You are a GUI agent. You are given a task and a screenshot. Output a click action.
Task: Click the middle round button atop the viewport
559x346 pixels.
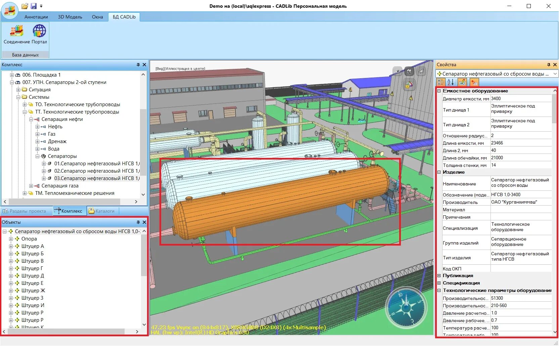409,71
